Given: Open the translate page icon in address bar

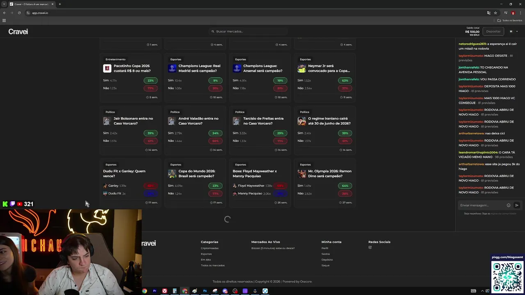Looking at the screenshot, I should pos(488,13).
